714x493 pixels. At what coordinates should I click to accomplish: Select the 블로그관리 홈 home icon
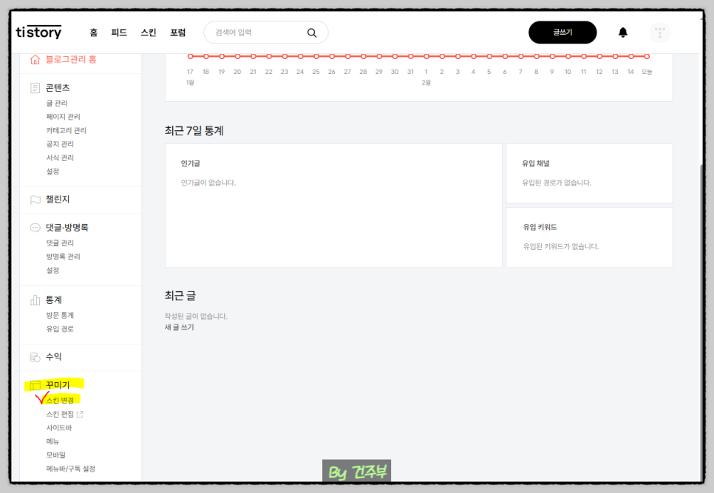click(x=34, y=60)
